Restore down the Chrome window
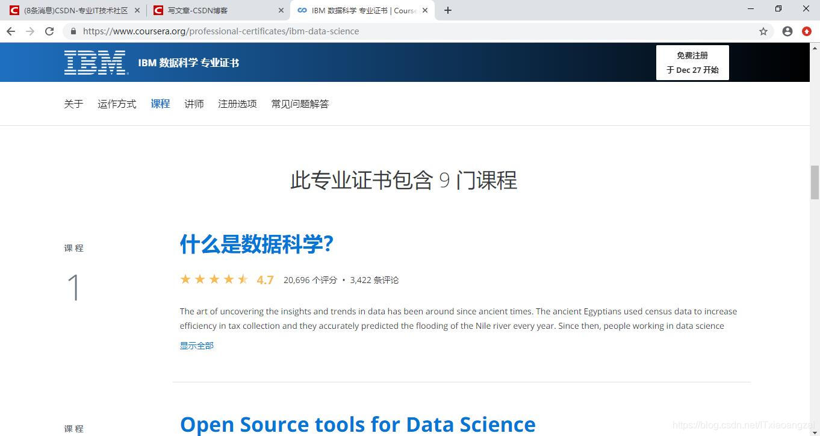The height and width of the screenshot is (436, 820). pos(778,8)
